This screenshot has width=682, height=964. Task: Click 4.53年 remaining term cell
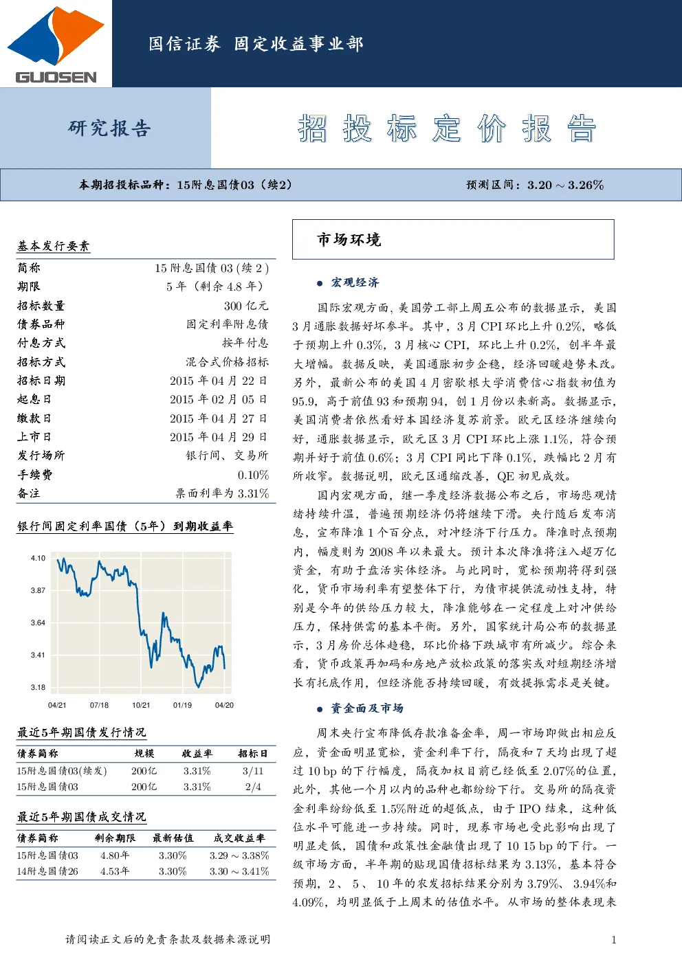[115, 871]
